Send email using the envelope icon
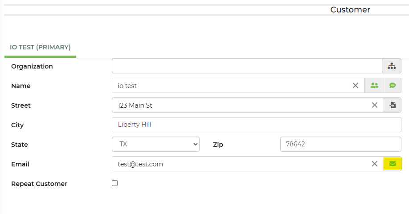Screen dimensions: 409x214 [x=393, y=164]
